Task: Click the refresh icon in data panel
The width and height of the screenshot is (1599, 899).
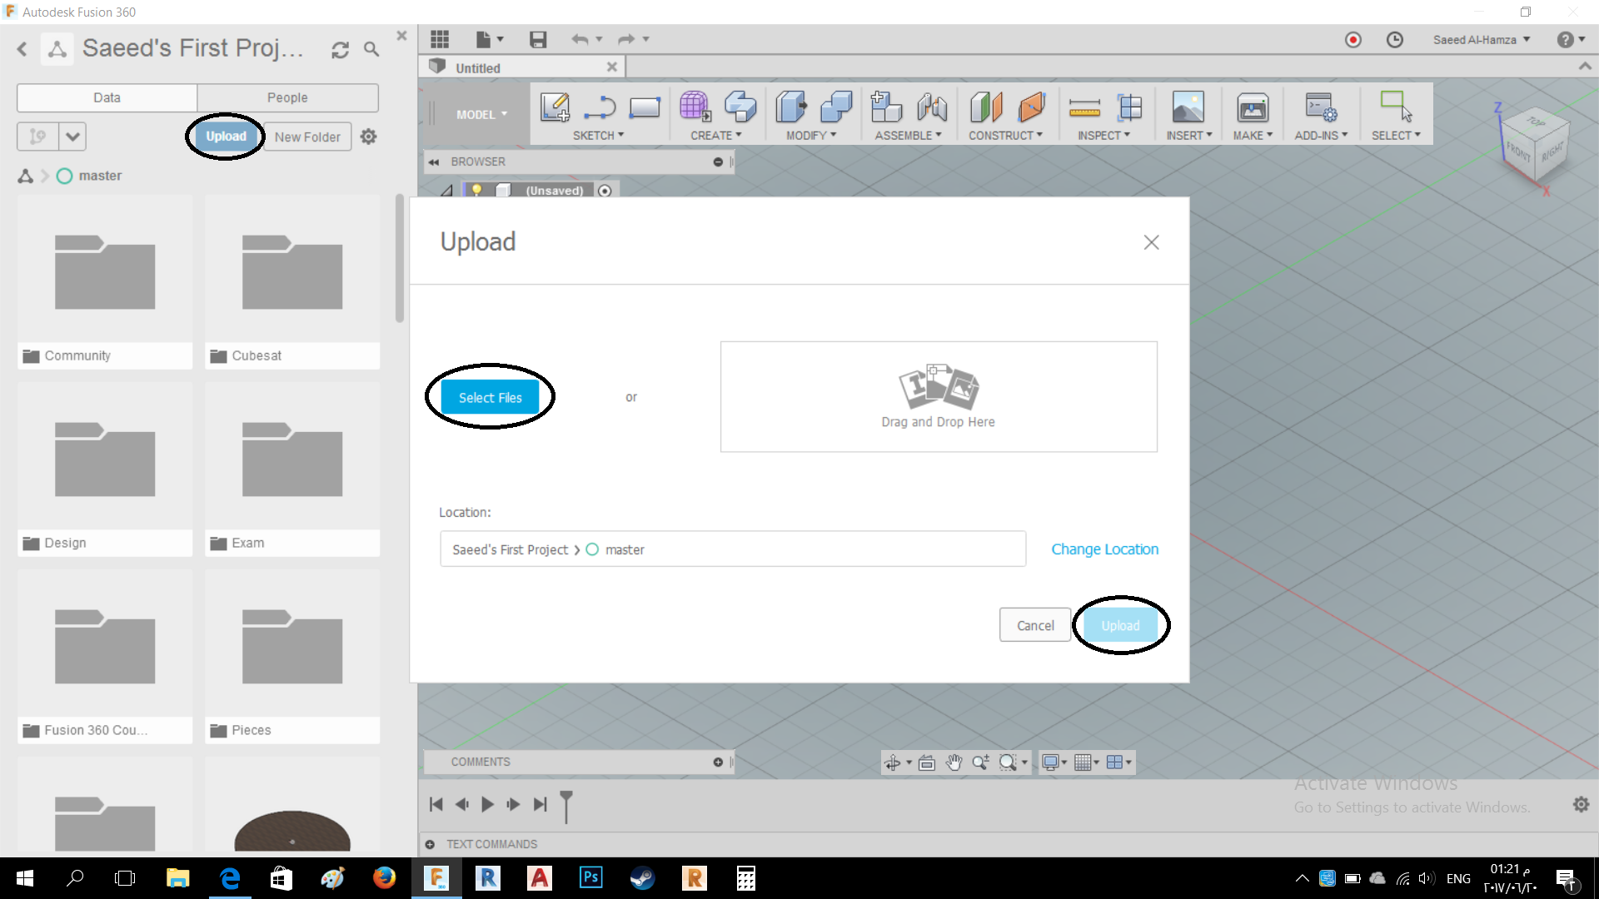Action: 340,50
